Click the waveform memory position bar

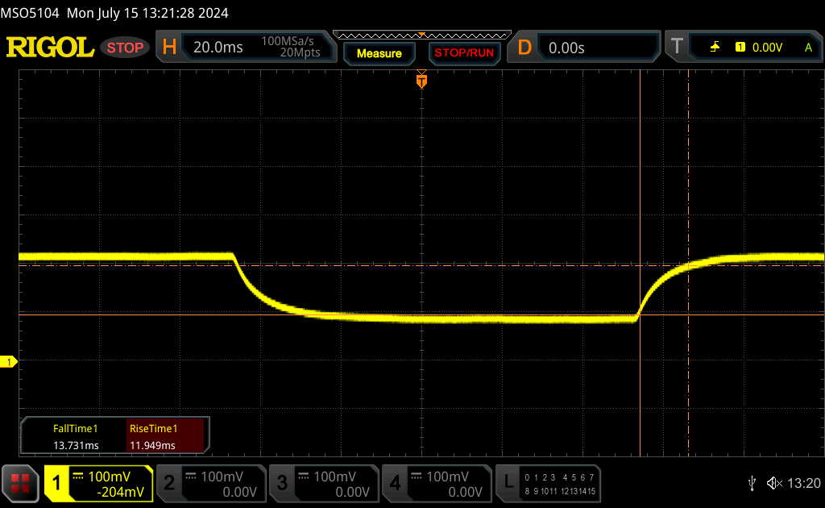tap(421, 35)
